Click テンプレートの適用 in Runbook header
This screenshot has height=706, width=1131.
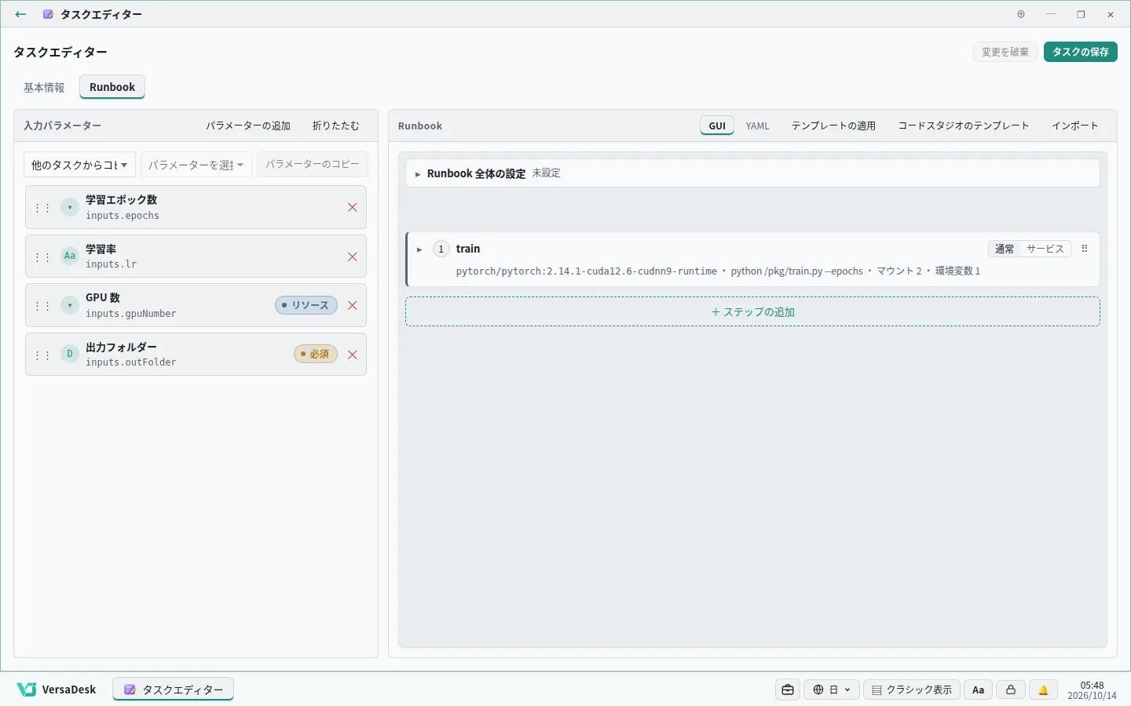[x=833, y=126]
